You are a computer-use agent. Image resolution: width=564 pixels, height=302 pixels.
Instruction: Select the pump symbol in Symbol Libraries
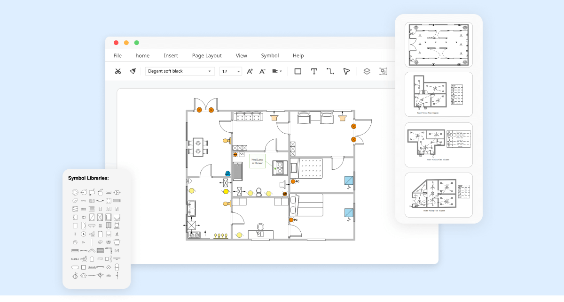(74, 192)
